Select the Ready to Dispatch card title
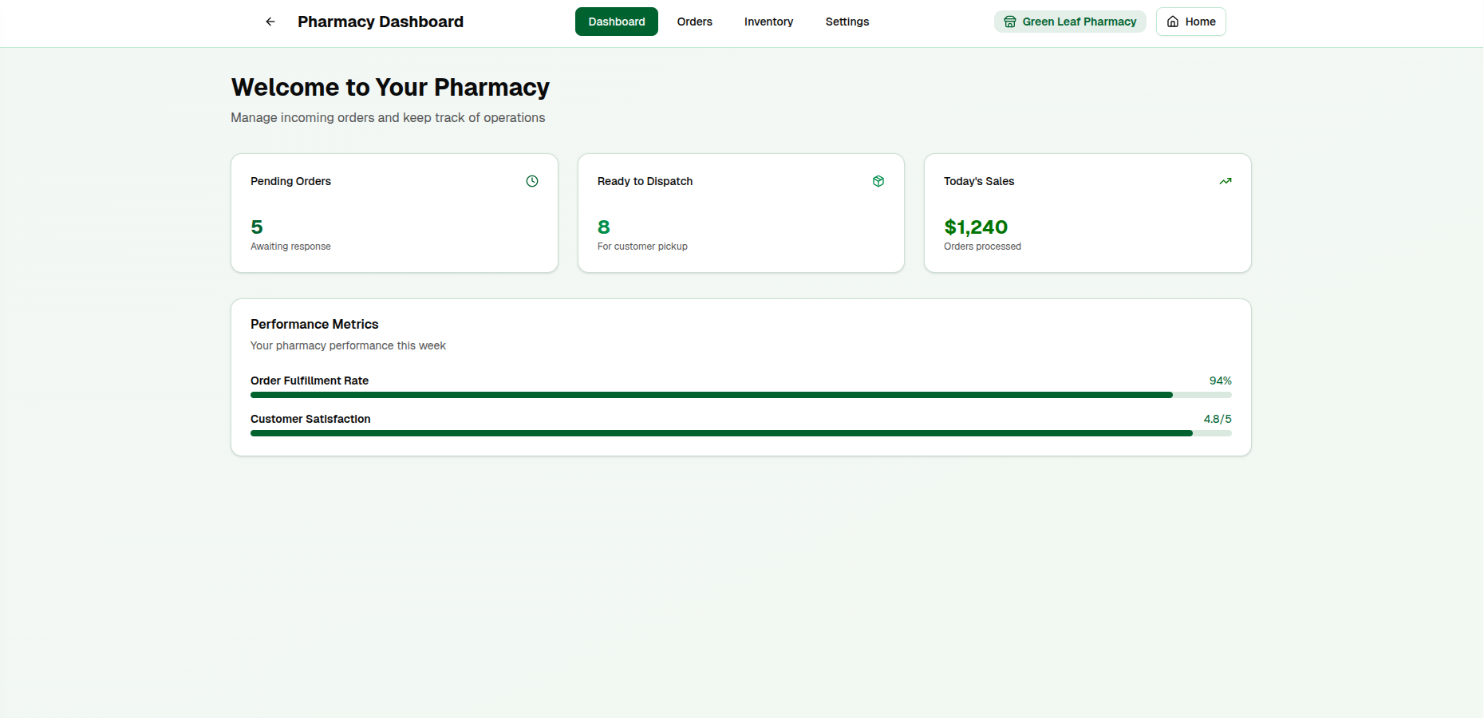Screen dimensions: 1484x718 click(x=645, y=181)
